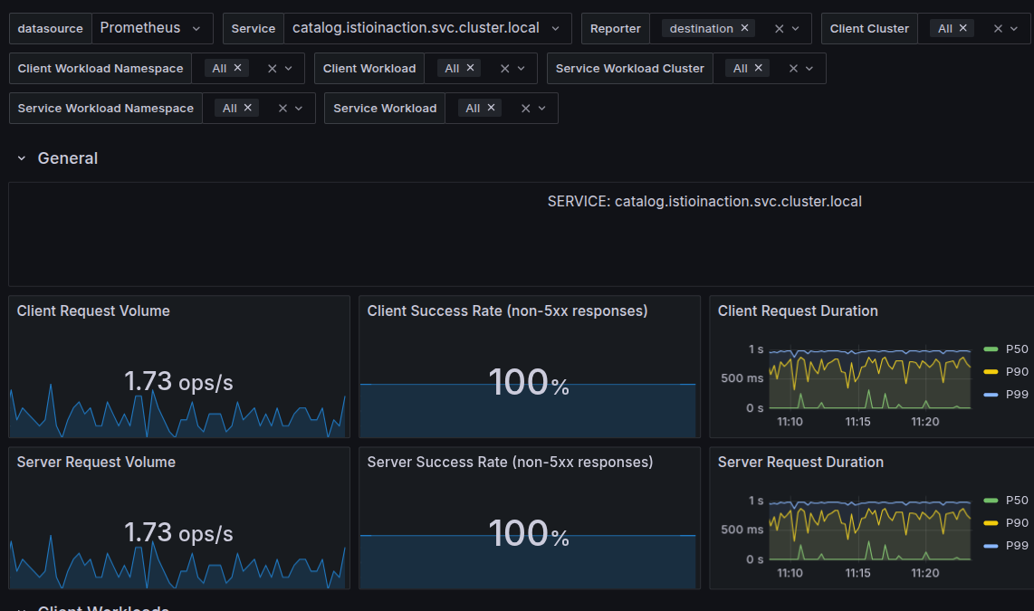Click the Server Request Volume 1.73 ops/s value

[178, 532]
